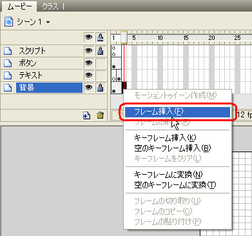Click the delete layer trash icon

click(100, 115)
